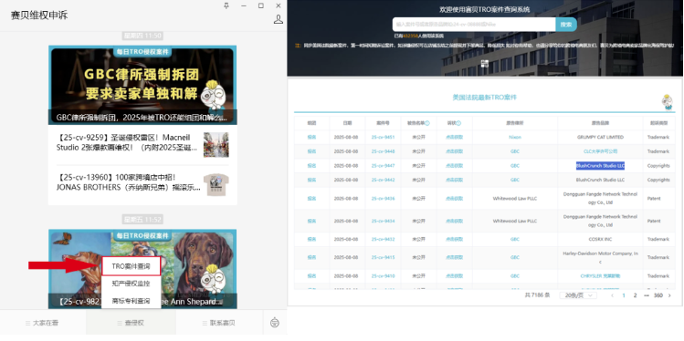Pin the chat window with the pushpin icon

(226, 5)
